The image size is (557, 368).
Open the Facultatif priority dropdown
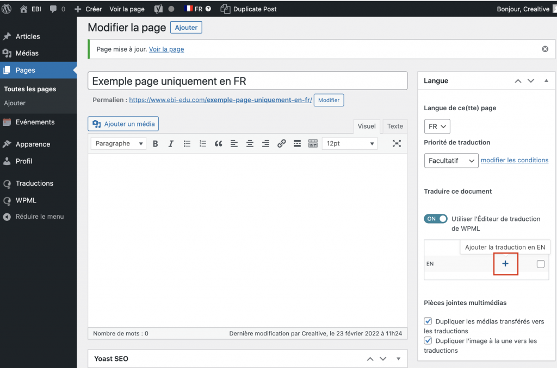(x=451, y=161)
